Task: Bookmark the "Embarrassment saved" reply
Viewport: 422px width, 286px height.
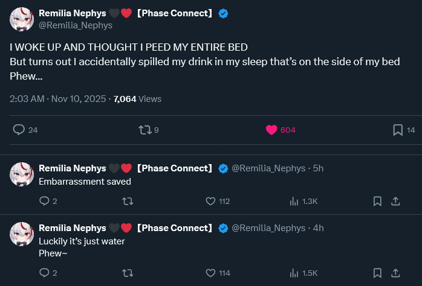Action: (x=377, y=201)
